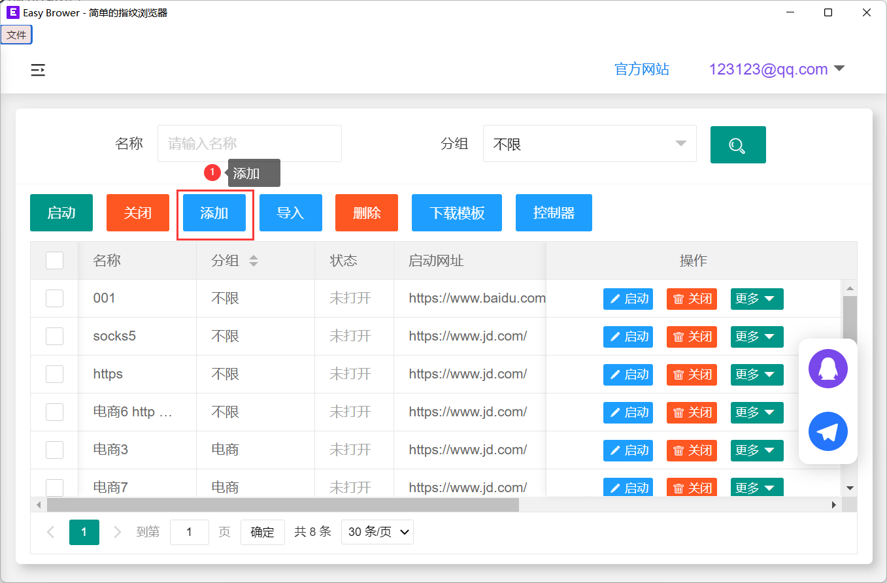Tick the select-all checkbox in table header
Image resolution: width=887 pixels, height=583 pixels.
point(54,260)
